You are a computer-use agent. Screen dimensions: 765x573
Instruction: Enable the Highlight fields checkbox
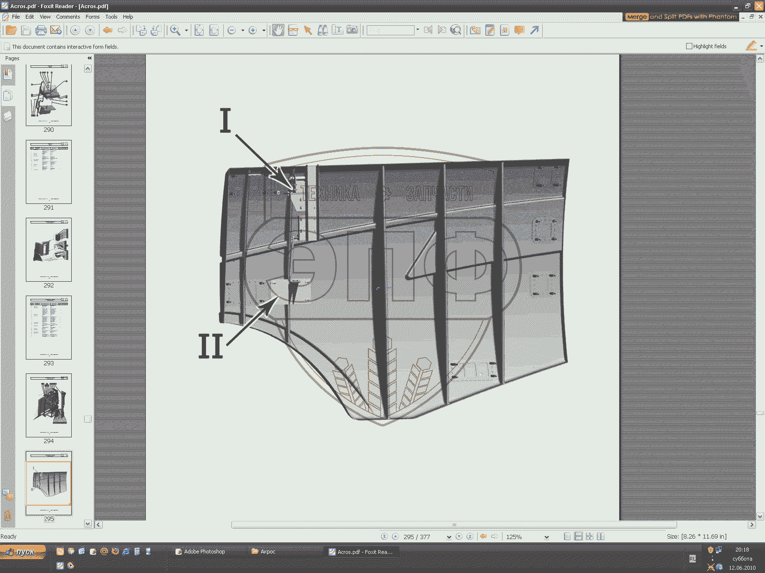click(x=689, y=46)
